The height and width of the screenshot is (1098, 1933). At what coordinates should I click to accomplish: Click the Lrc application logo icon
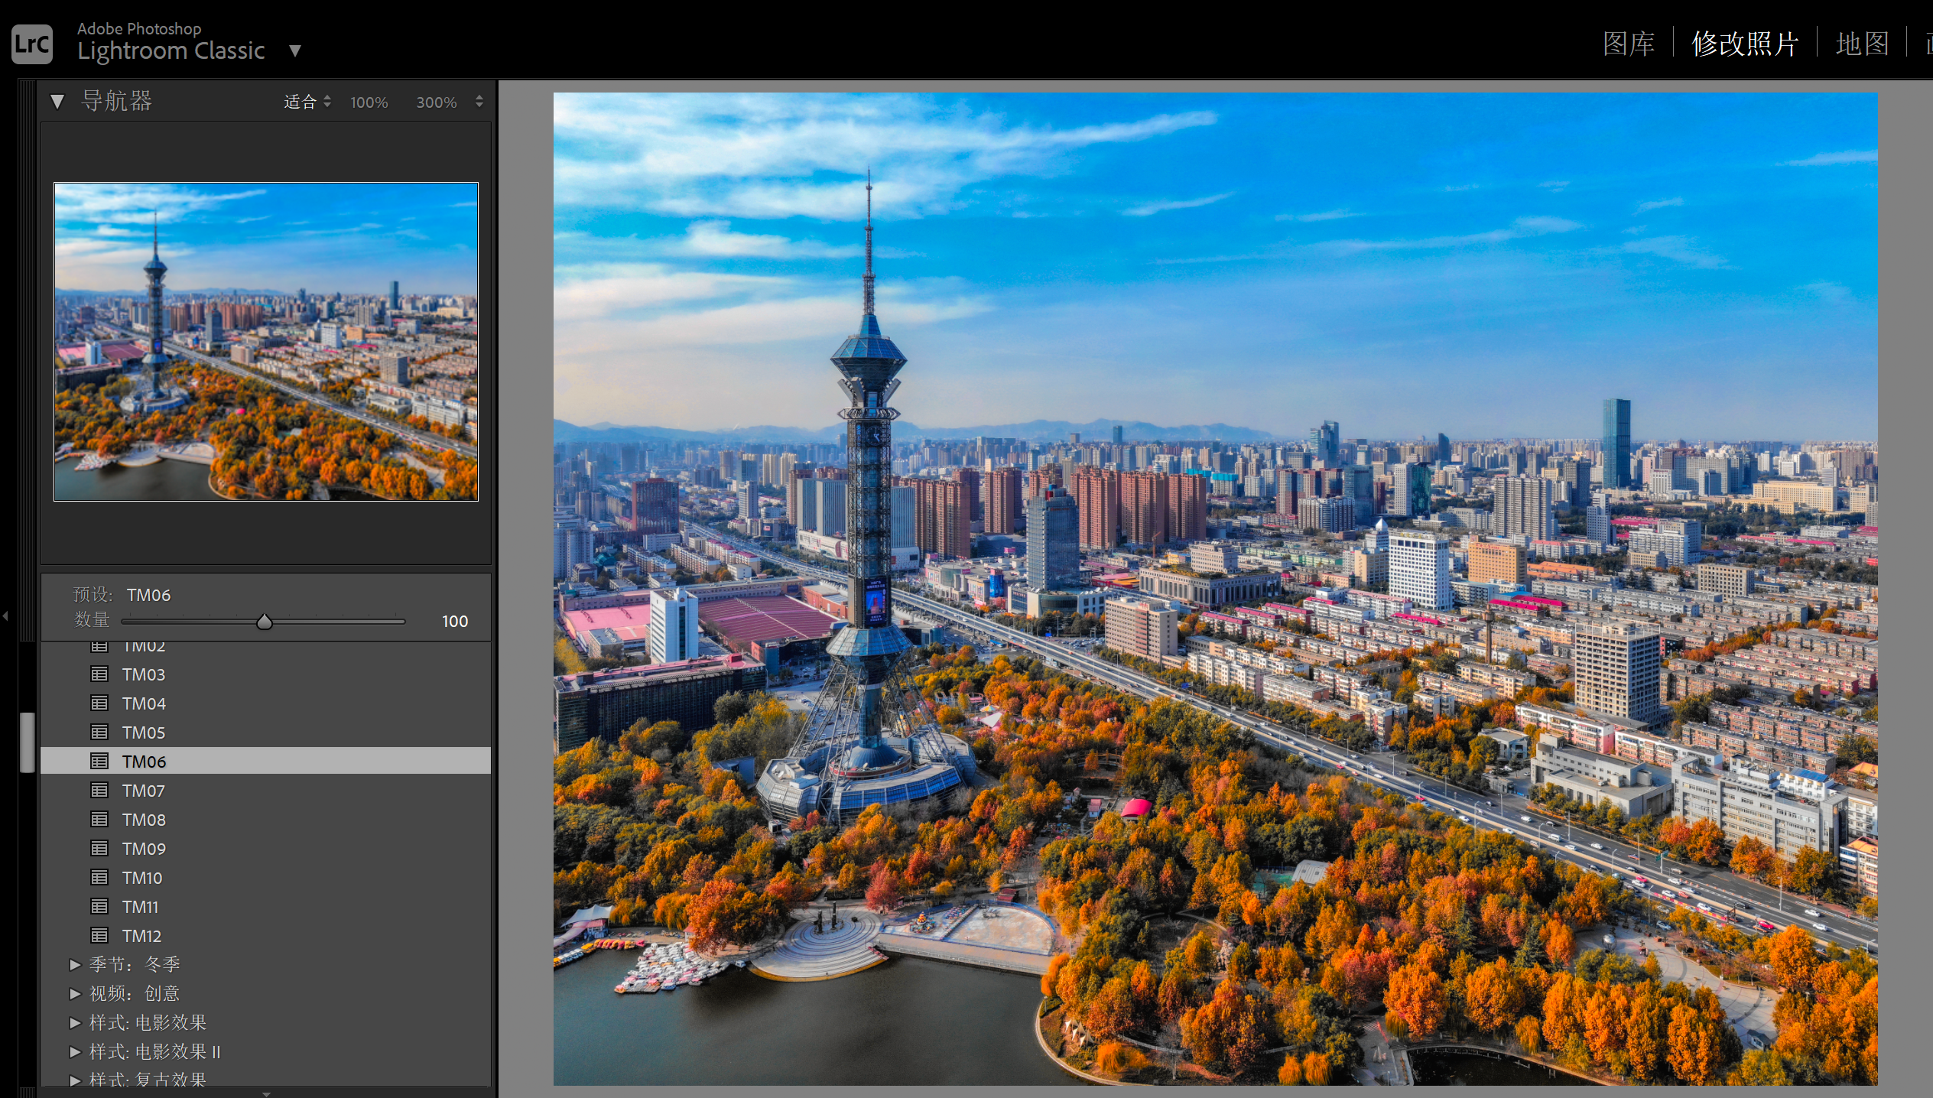tap(32, 44)
